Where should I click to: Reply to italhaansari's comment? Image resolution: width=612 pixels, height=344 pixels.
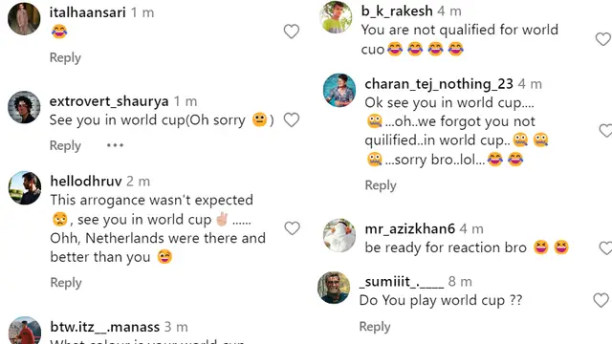pos(65,57)
